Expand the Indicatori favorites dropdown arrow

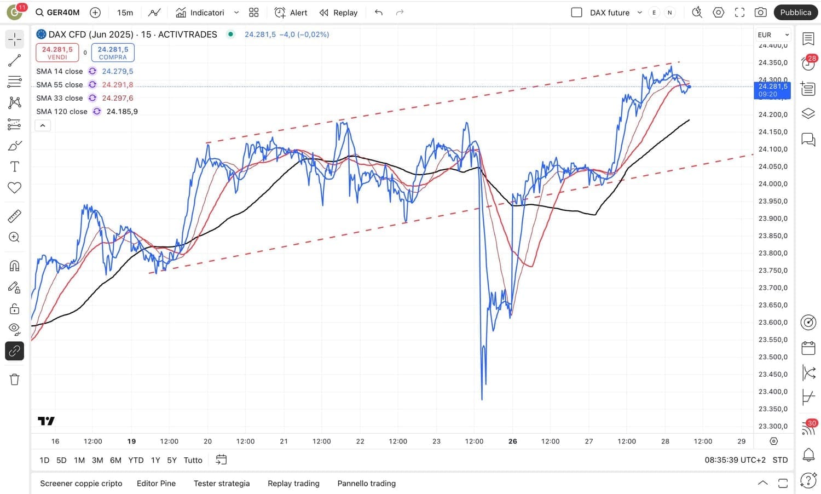click(236, 13)
